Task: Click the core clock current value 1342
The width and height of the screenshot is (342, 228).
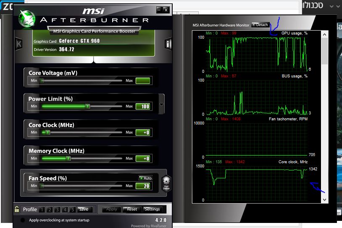Action: tap(313, 169)
